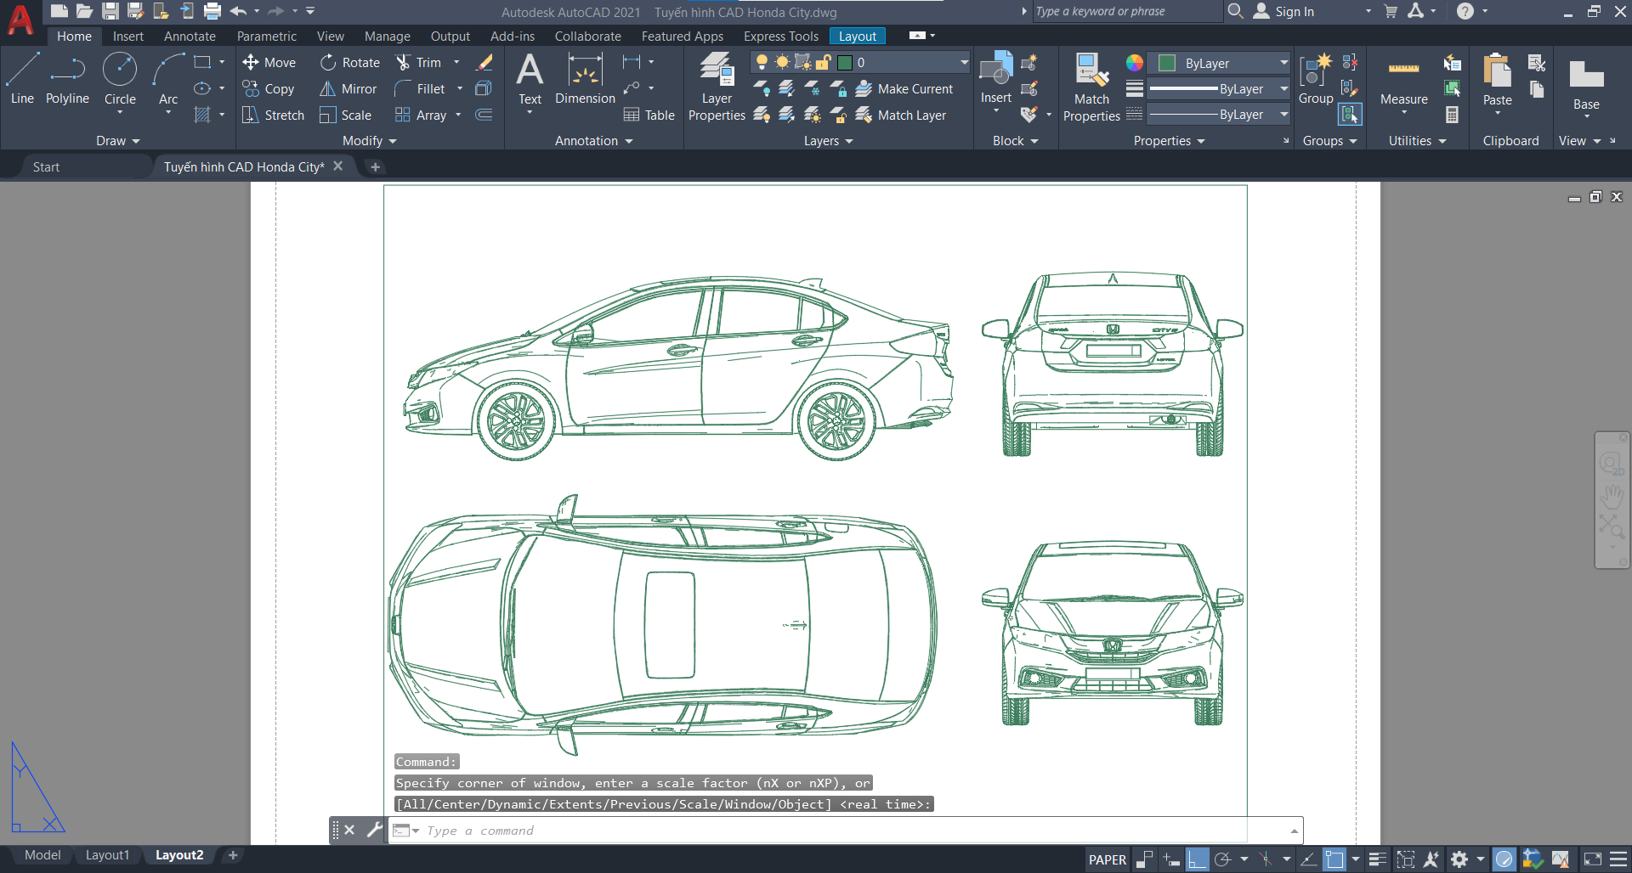Select the Arc tool
The image size is (1632, 873).
[168, 79]
